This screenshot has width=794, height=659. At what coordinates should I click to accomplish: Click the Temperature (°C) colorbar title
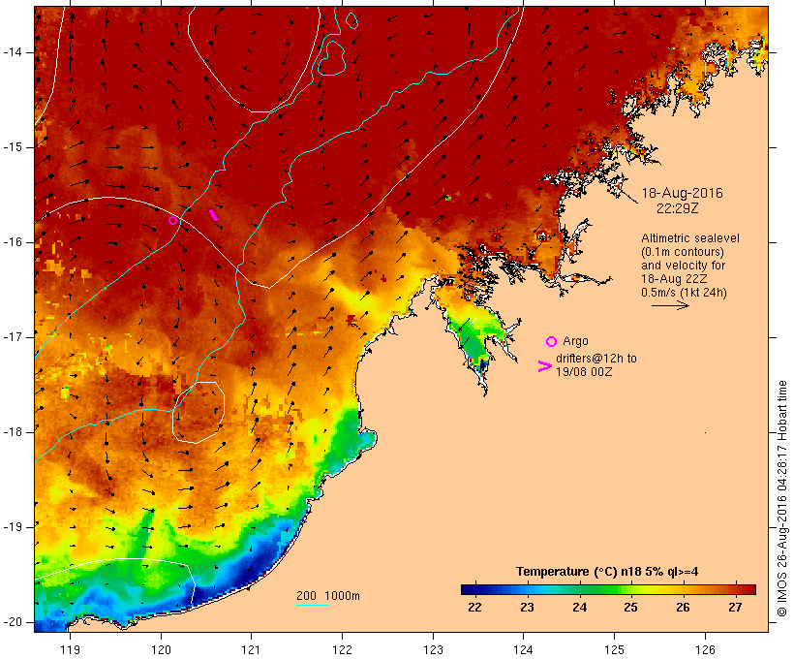coord(607,572)
